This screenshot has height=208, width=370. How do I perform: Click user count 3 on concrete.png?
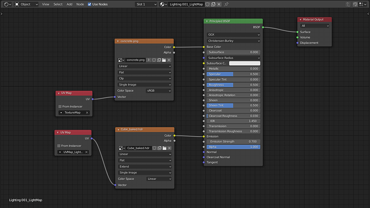(x=149, y=60)
